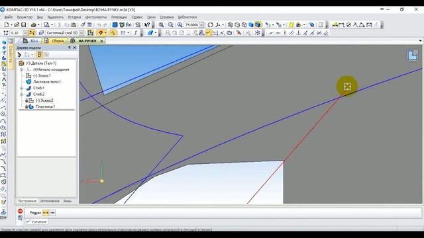Expand the Сгиб:1 tree node
This screenshot has width=424, height=238.
tap(22, 88)
